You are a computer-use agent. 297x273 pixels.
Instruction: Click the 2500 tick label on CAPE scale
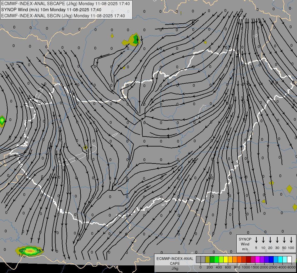[x=273, y=267]
